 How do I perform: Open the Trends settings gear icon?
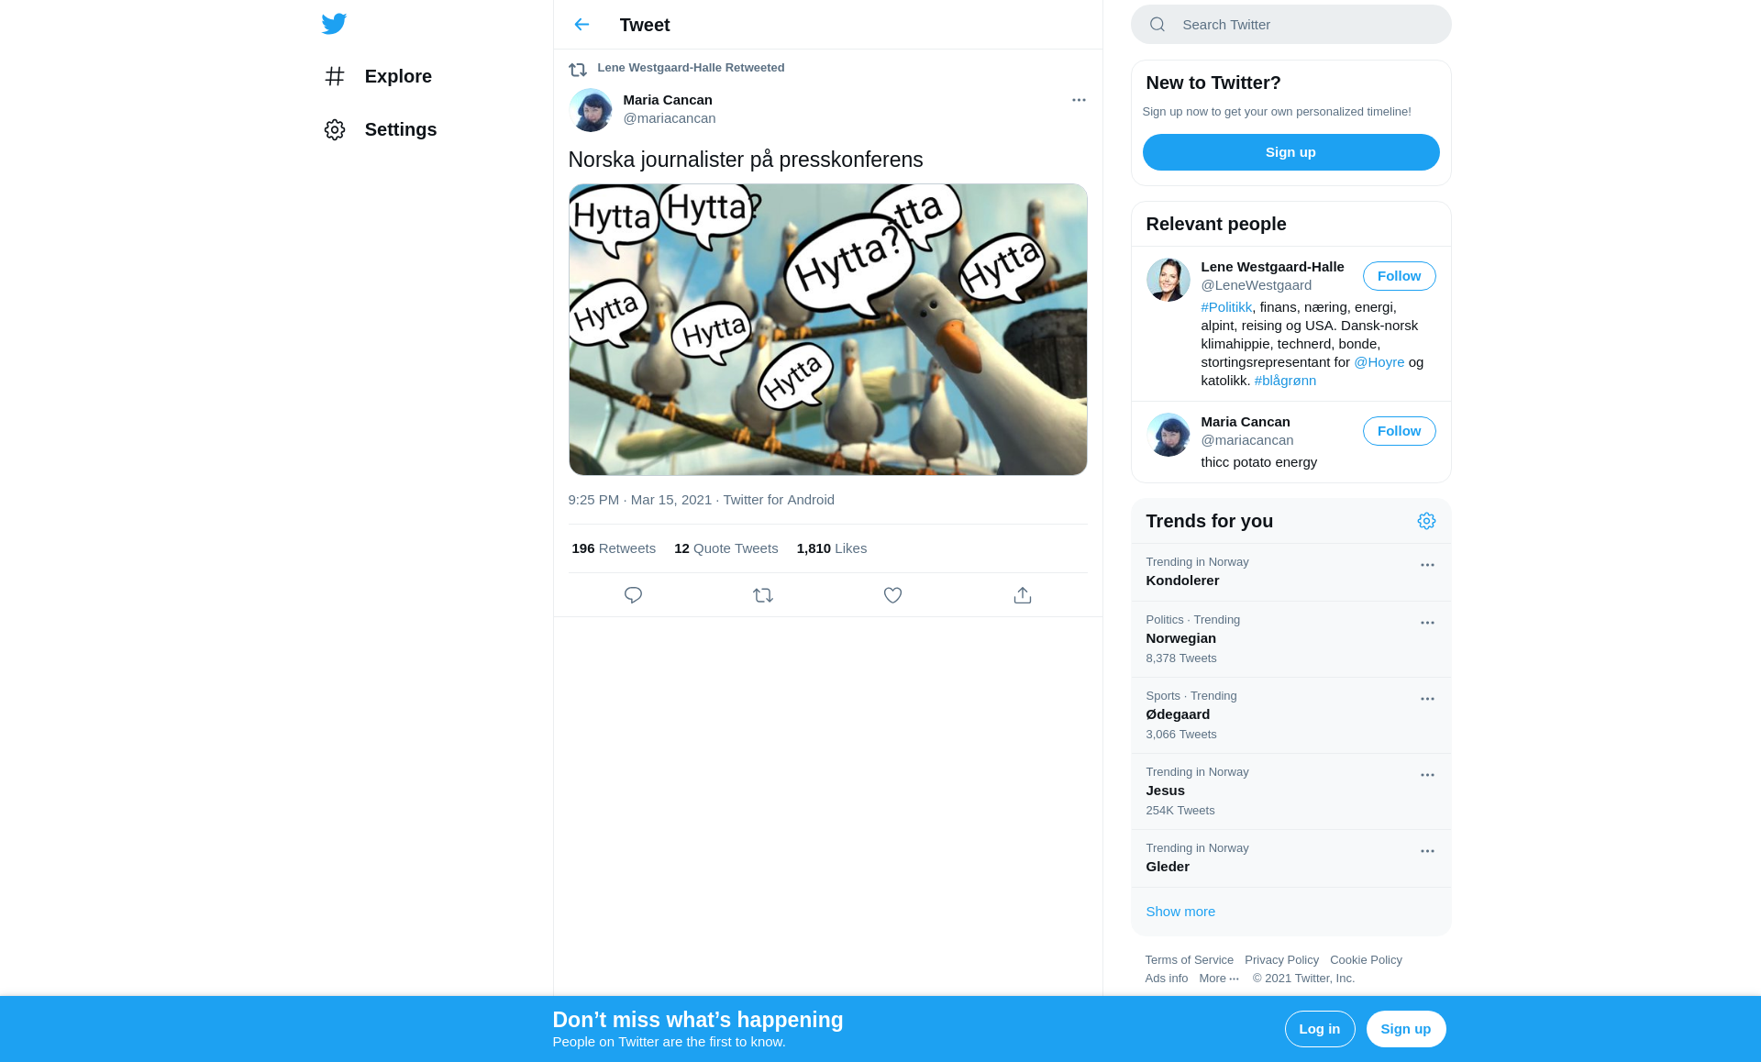(1426, 521)
